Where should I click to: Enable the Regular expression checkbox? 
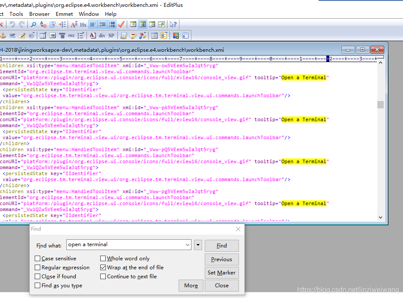click(x=38, y=268)
